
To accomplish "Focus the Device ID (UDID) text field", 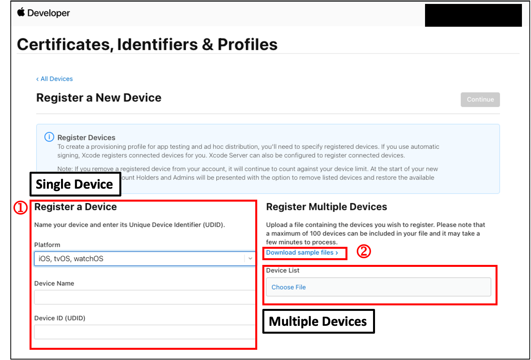I will (x=144, y=332).
